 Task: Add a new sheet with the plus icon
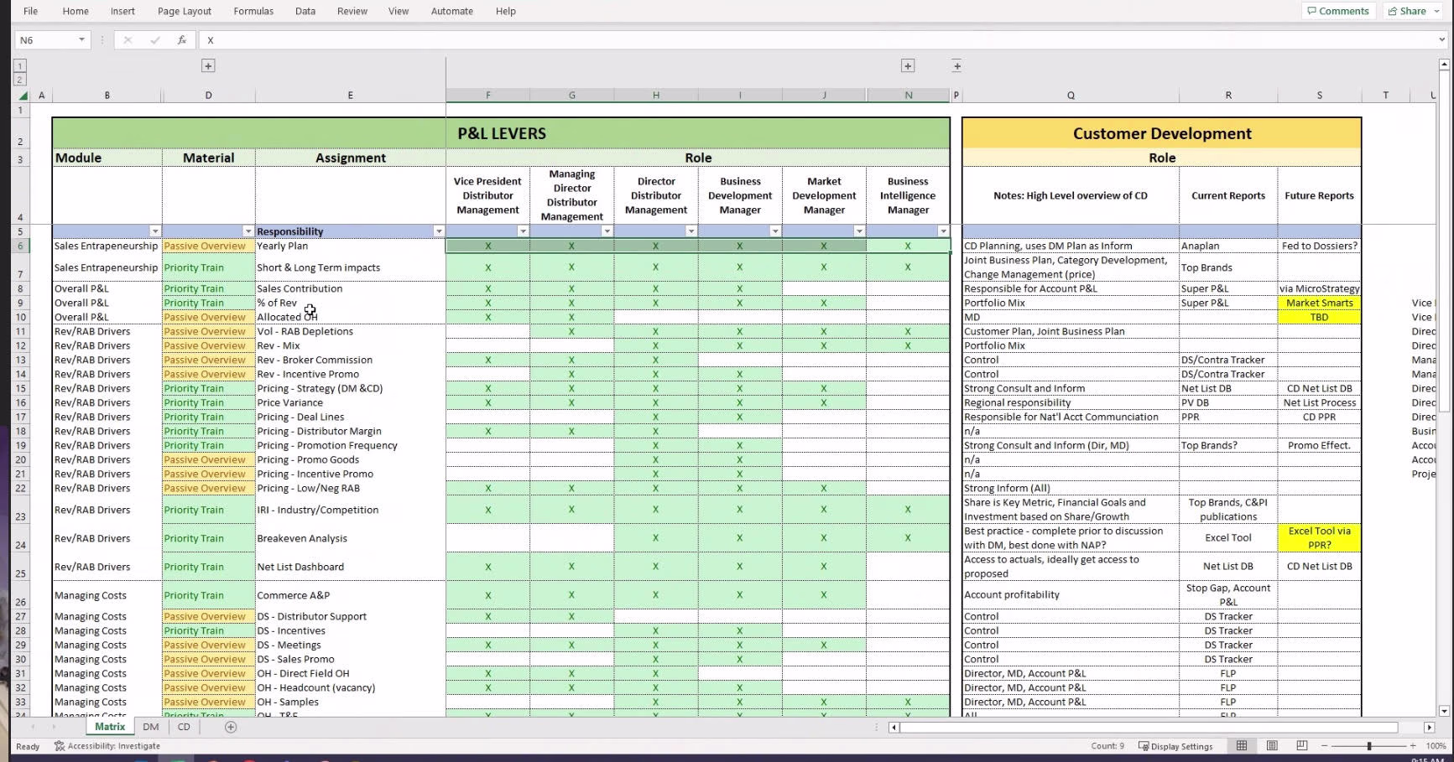[231, 727]
